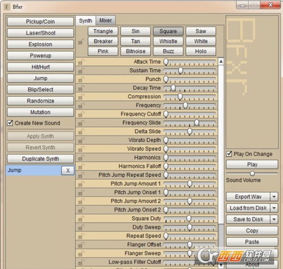283x269 pixels.
Task: Generate a Powerup sound
Action: (40, 56)
